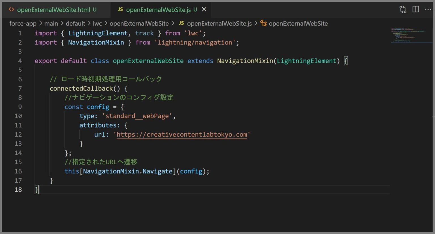Close the openExternalWebSite.js tab
The height and width of the screenshot is (234, 435).
204,9
